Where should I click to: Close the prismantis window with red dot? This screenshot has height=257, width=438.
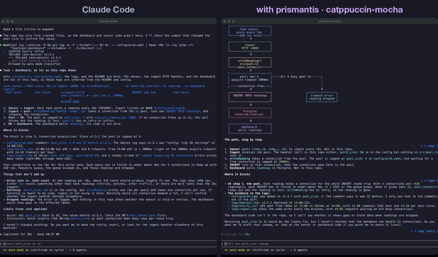coord(224,21)
